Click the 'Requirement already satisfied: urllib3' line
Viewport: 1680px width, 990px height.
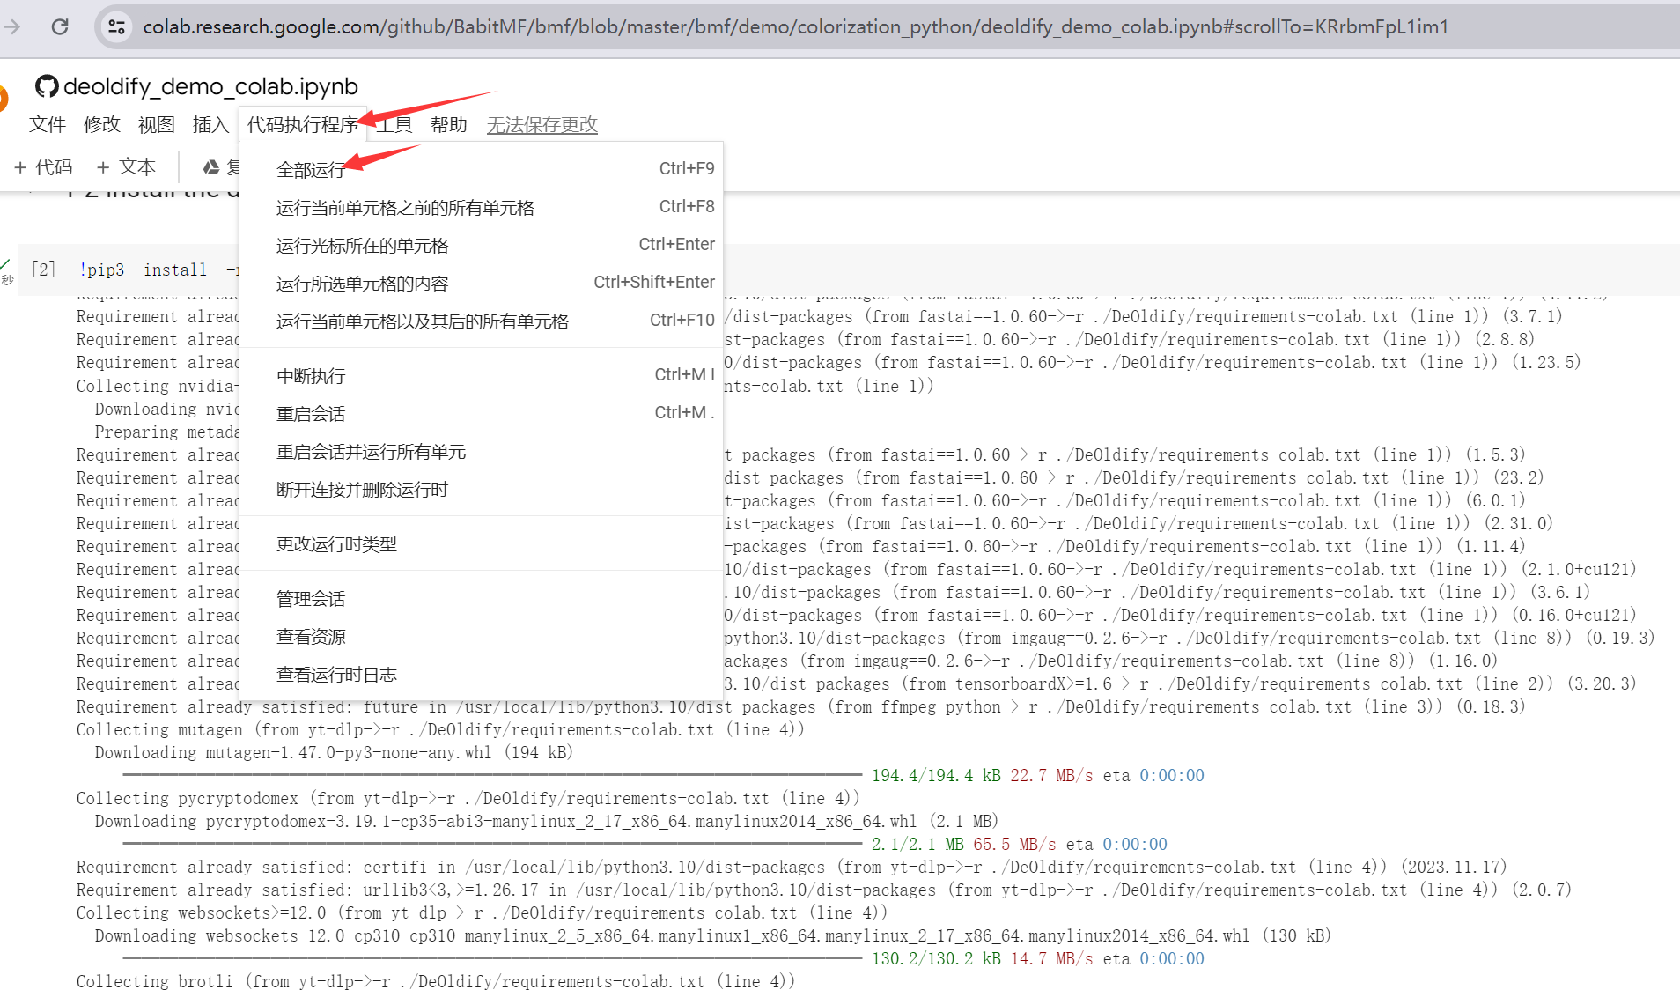coord(823,890)
